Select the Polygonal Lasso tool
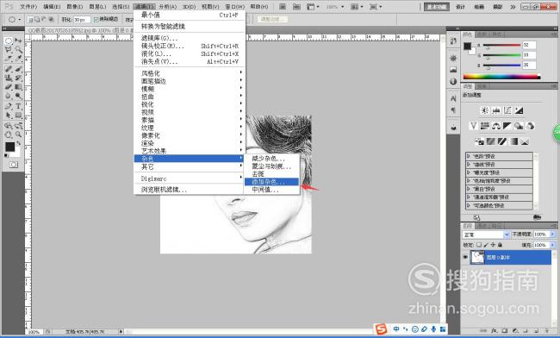 click(x=9, y=50)
